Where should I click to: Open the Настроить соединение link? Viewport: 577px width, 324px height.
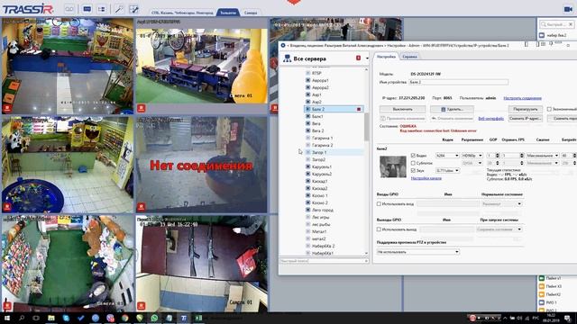tap(522, 98)
